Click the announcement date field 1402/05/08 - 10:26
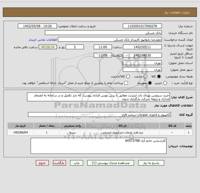This screenshot has width=200, height=193. coord(37,26)
